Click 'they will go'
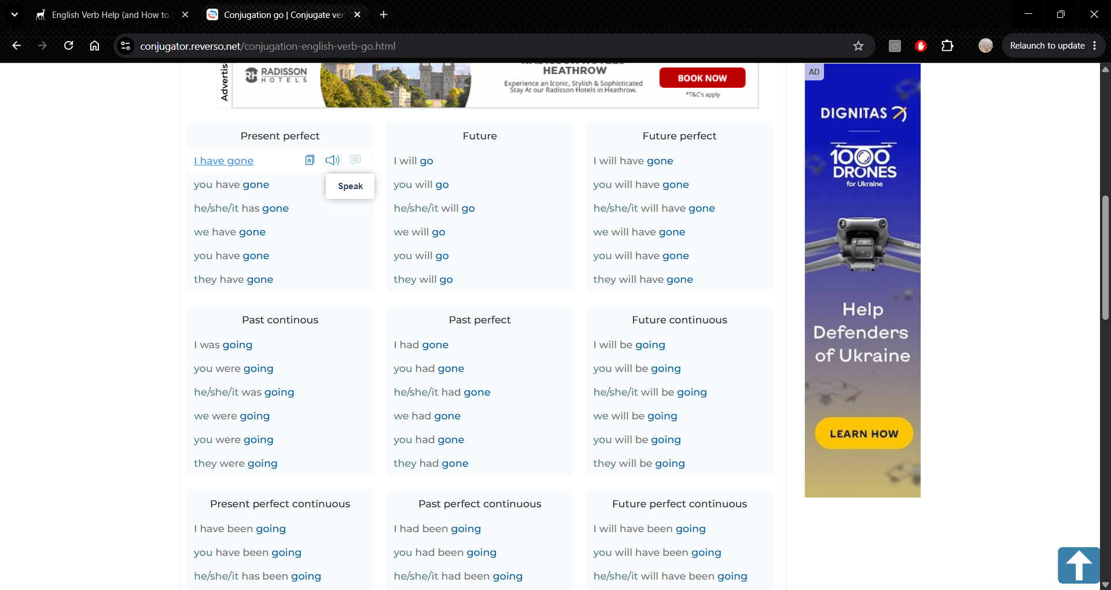Viewport: 1111px width, 590px height. click(x=423, y=279)
